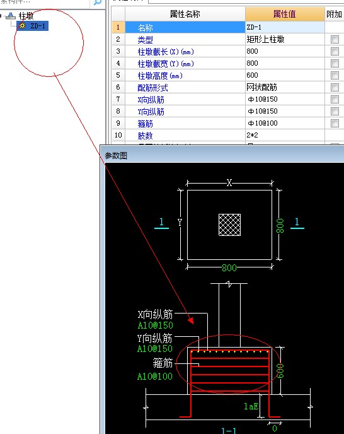
Task: Click the 柱墩 node icon
Action: tap(11, 16)
